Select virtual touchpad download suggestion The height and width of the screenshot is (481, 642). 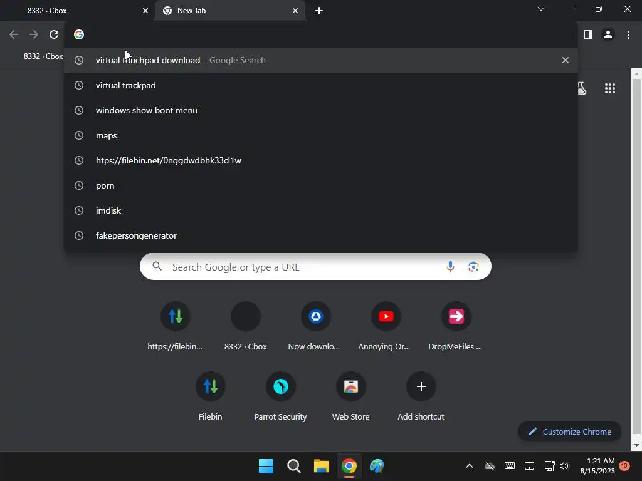click(x=320, y=60)
